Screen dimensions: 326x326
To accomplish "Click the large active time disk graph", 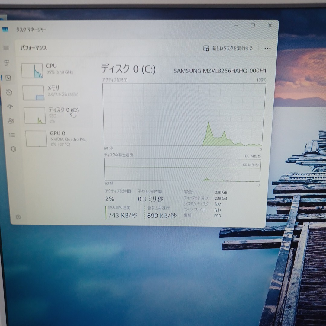I will tap(184, 114).
